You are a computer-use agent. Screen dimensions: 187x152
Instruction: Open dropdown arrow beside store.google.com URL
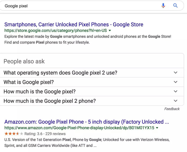[110, 31]
